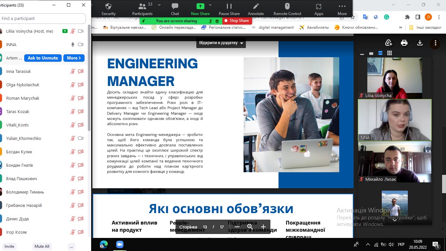Open the Chat bubble in Zoom toolbar
446x251 pixels.
[x=175, y=9]
